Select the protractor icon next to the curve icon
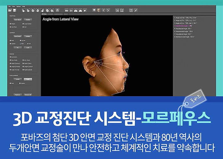 click(76, 10)
